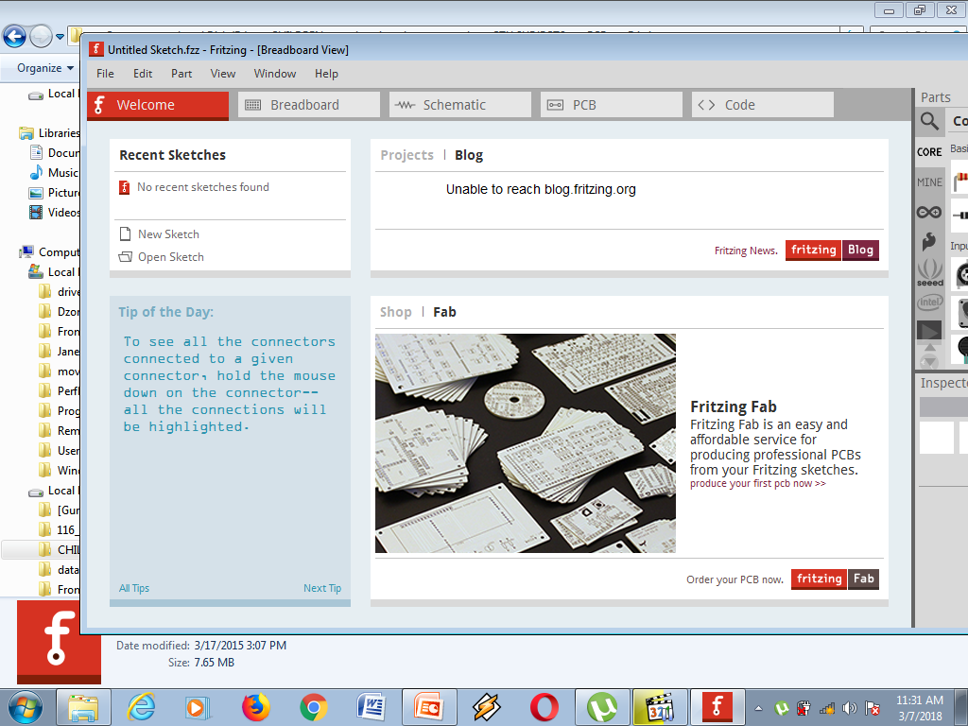Click 'produce your first pcb now' link
Screen dimensions: 968x726
758,483
